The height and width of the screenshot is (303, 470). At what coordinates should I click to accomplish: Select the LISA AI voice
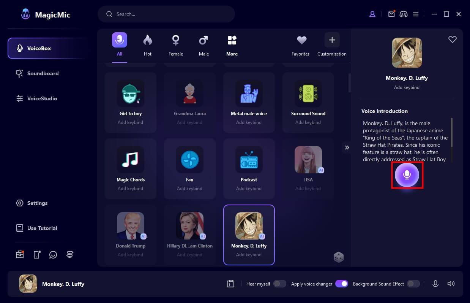[x=308, y=168]
